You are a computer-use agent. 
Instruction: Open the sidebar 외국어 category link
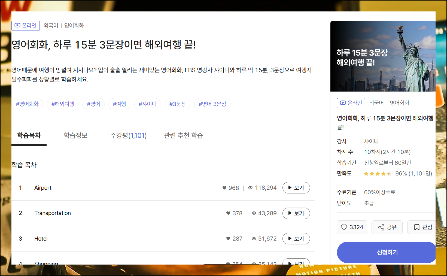tap(376, 103)
